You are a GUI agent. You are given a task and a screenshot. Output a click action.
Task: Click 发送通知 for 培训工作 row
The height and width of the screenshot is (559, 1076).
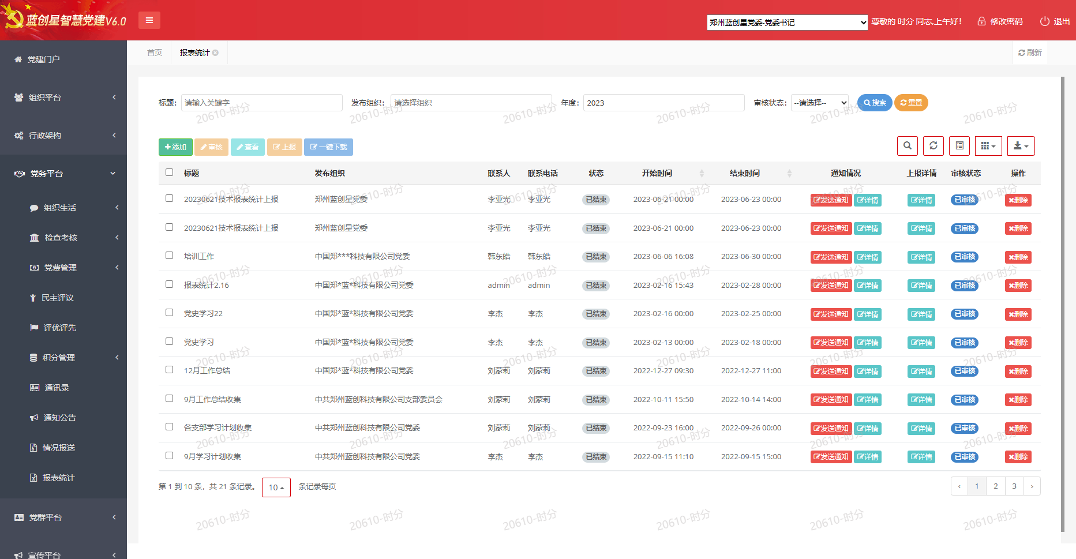click(x=831, y=257)
